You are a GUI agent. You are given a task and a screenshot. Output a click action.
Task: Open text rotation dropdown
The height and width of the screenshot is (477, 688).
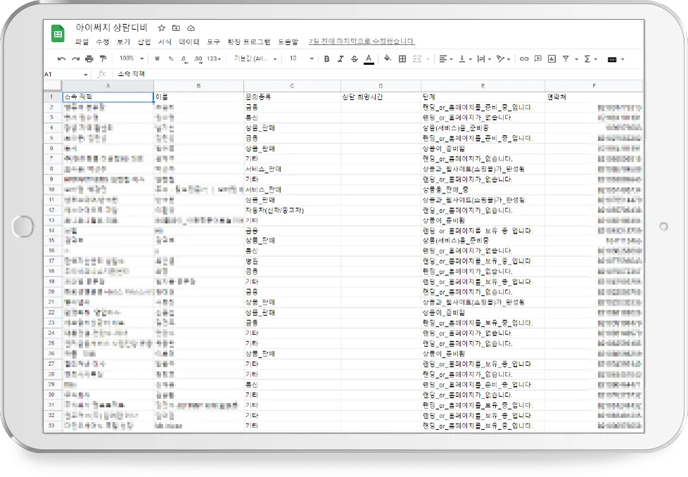coord(503,59)
